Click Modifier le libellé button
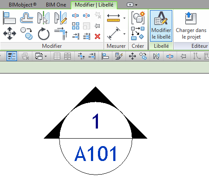The image size is (209, 186). click(161, 26)
